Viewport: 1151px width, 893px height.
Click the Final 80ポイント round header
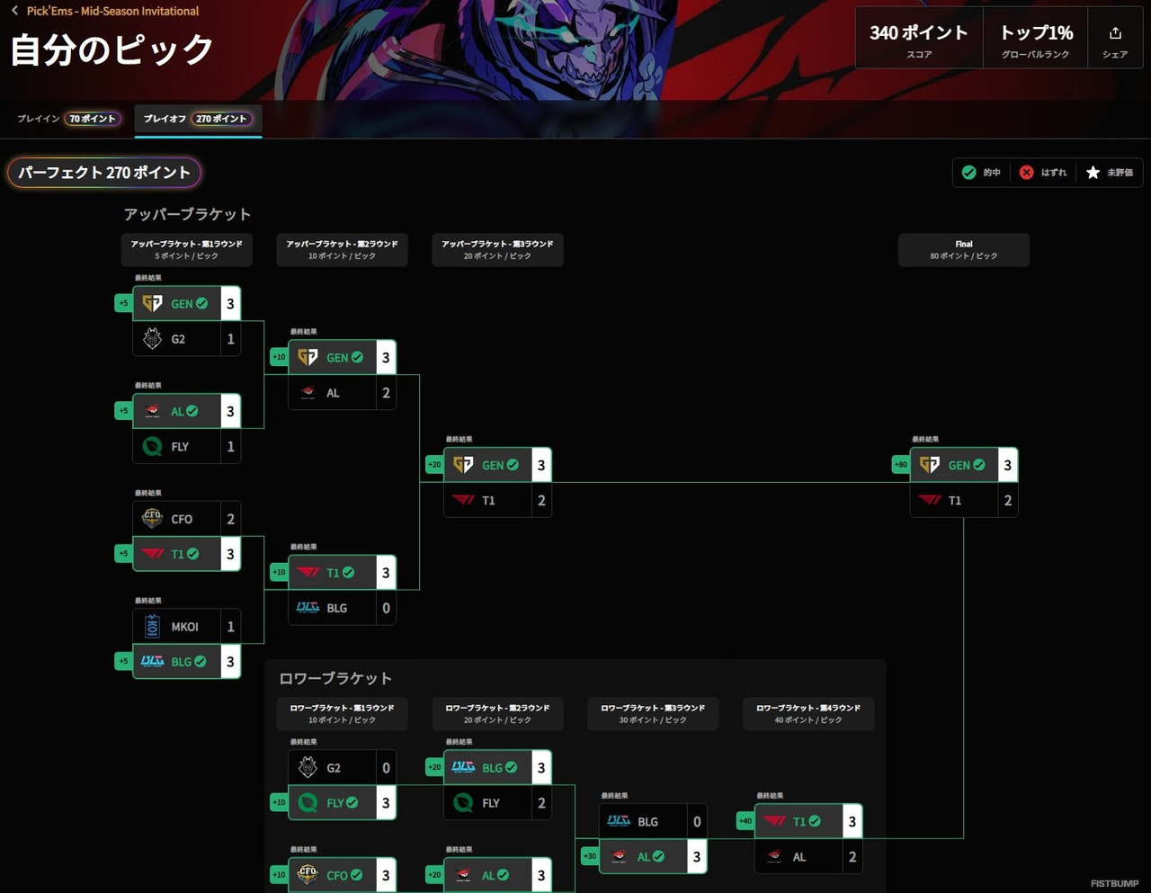964,250
